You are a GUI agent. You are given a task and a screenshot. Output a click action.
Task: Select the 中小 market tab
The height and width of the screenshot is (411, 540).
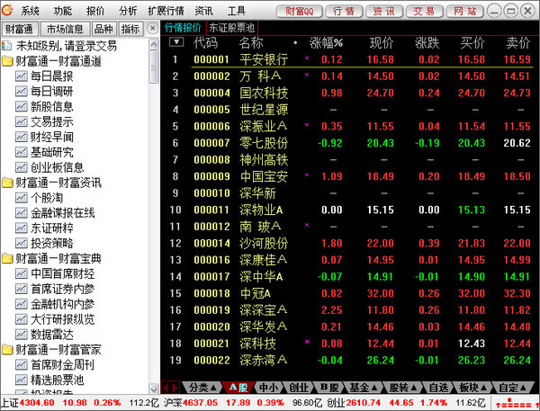pyautogui.click(x=268, y=388)
